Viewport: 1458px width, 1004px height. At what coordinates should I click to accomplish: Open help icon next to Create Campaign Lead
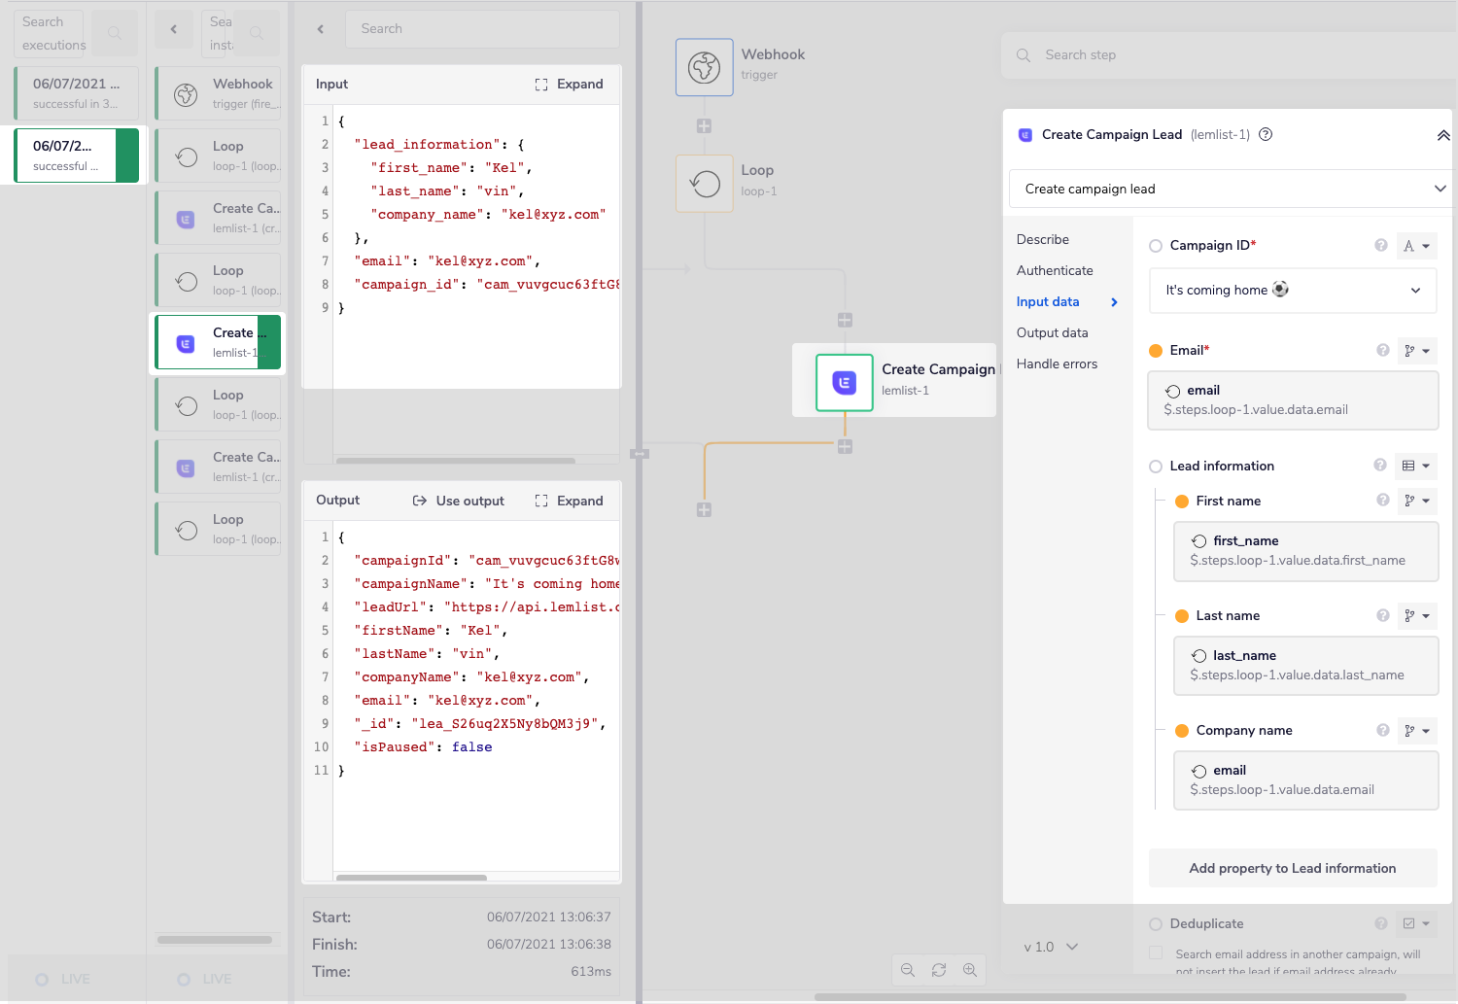tap(1266, 135)
